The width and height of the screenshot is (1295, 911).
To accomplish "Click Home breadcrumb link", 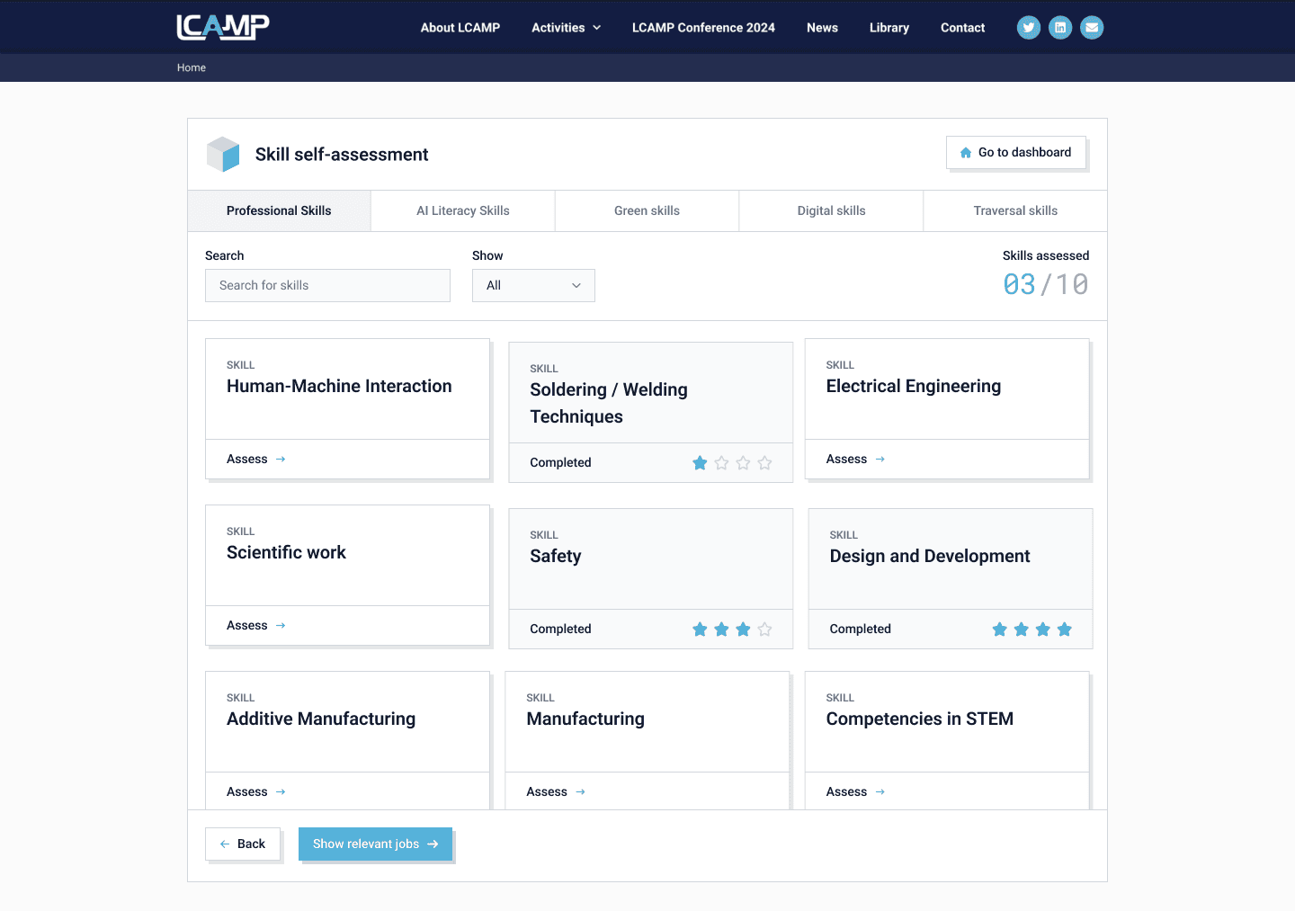I will point(192,67).
